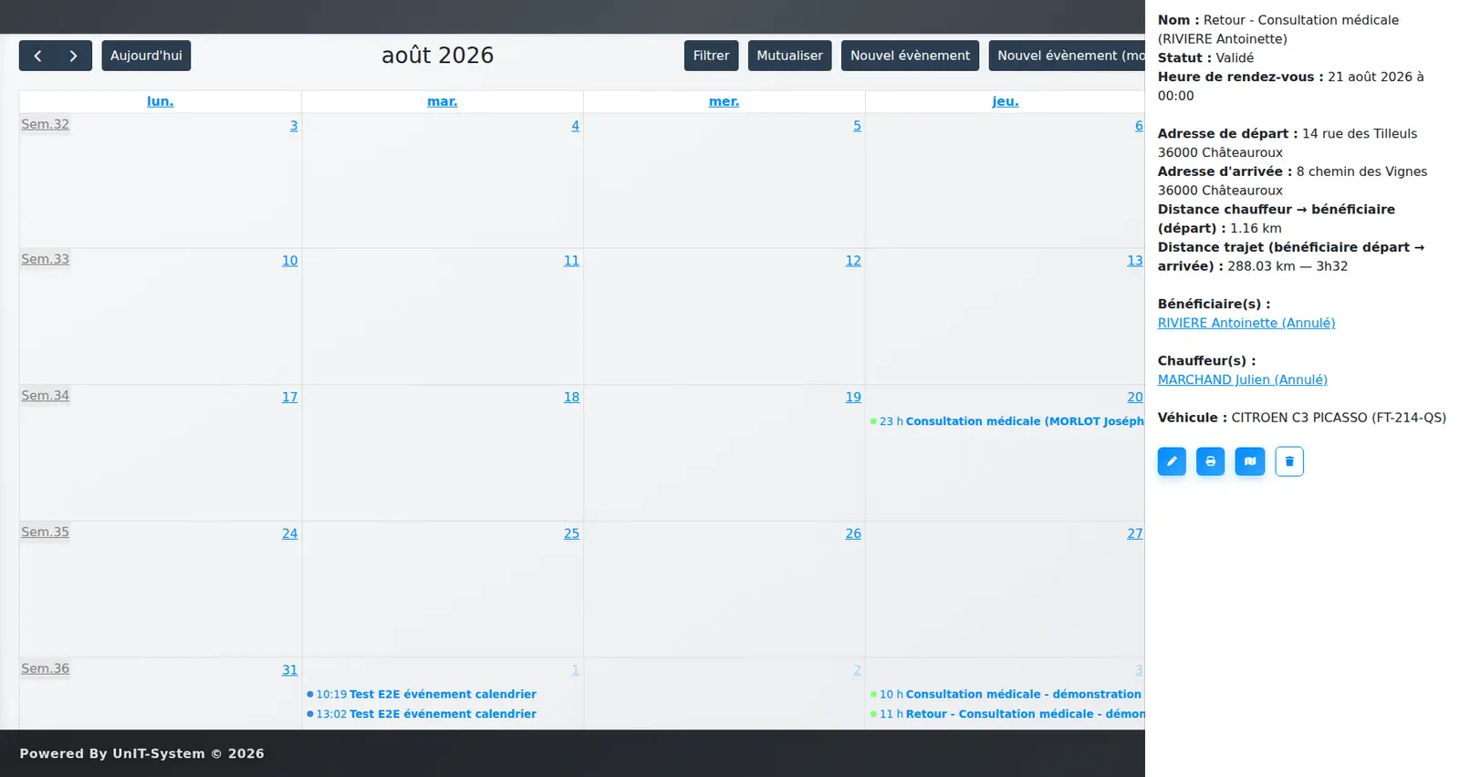Open the 10 h Consultation médicale démonstration event
This screenshot has height=777, width=1460.
click(x=1006, y=694)
